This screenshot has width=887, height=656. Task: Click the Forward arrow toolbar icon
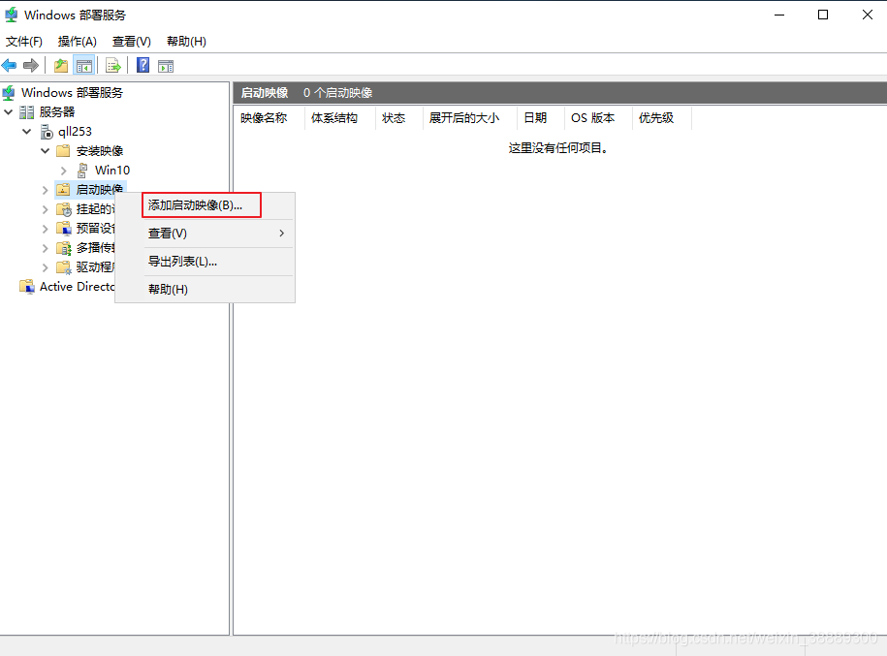tap(31, 66)
